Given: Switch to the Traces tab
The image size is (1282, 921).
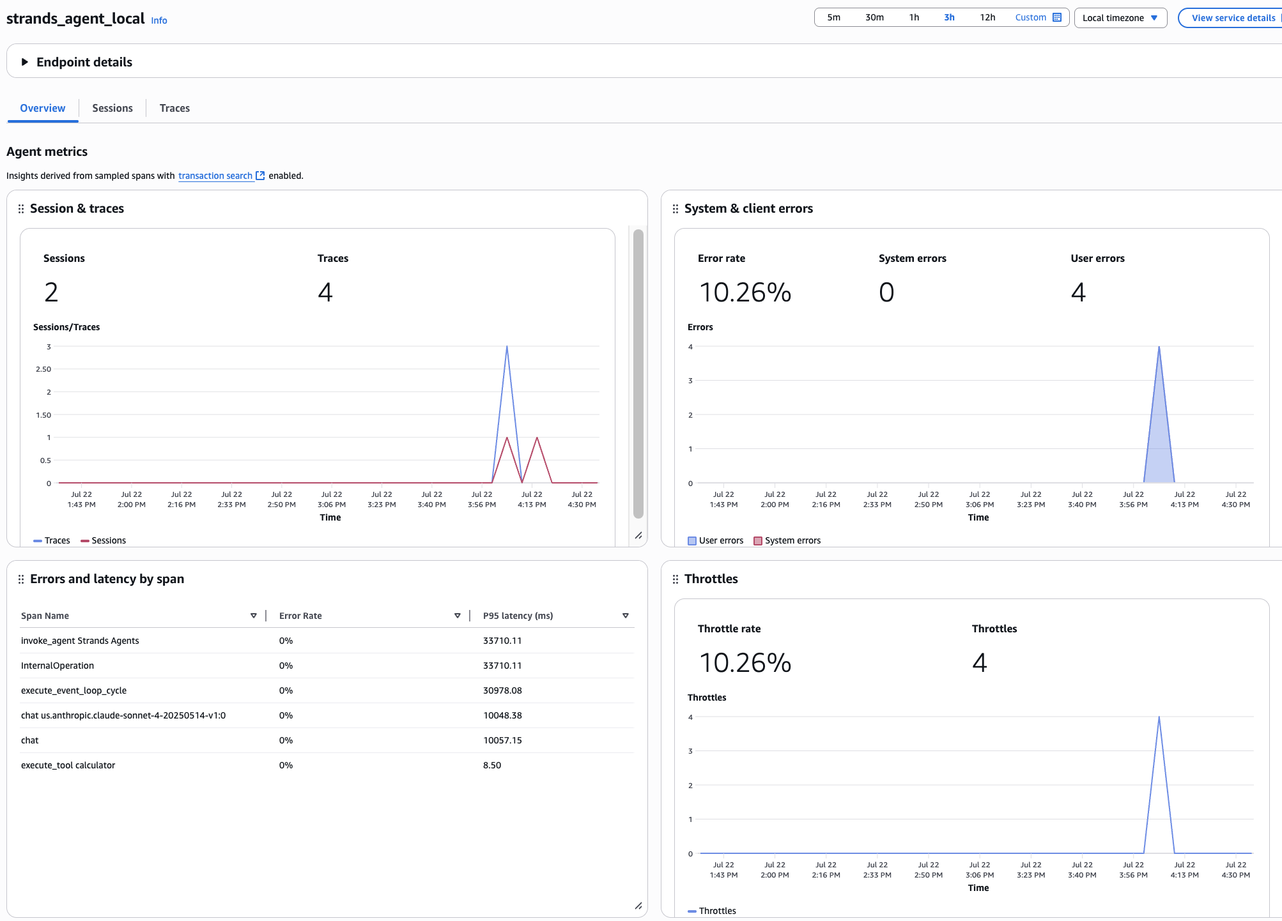Looking at the screenshot, I should [174, 108].
